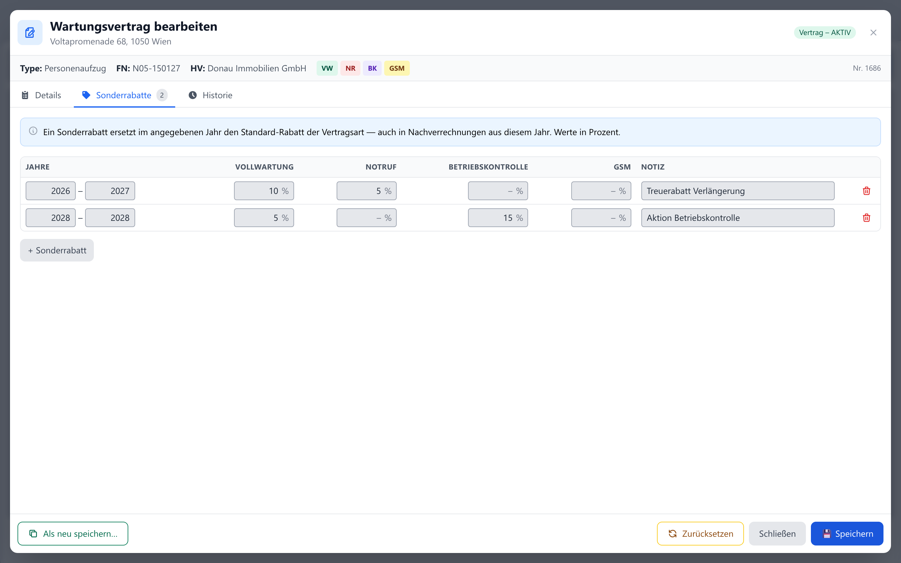Screen dimensions: 901x563
Task: Delete the 2028 Aktion Betriebskontrolle row
Action: point(866,217)
